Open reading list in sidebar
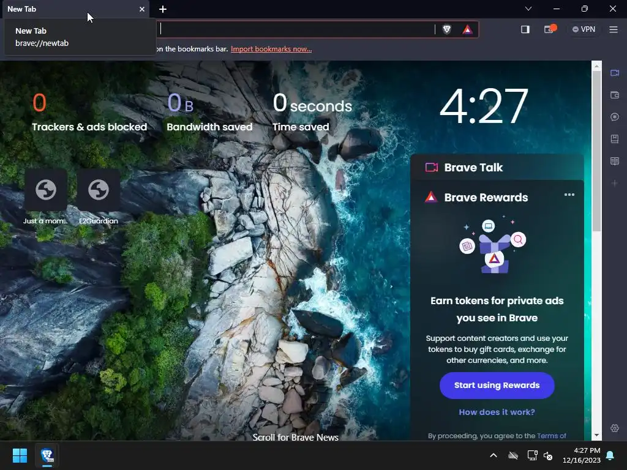The width and height of the screenshot is (627, 470). (x=615, y=161)
